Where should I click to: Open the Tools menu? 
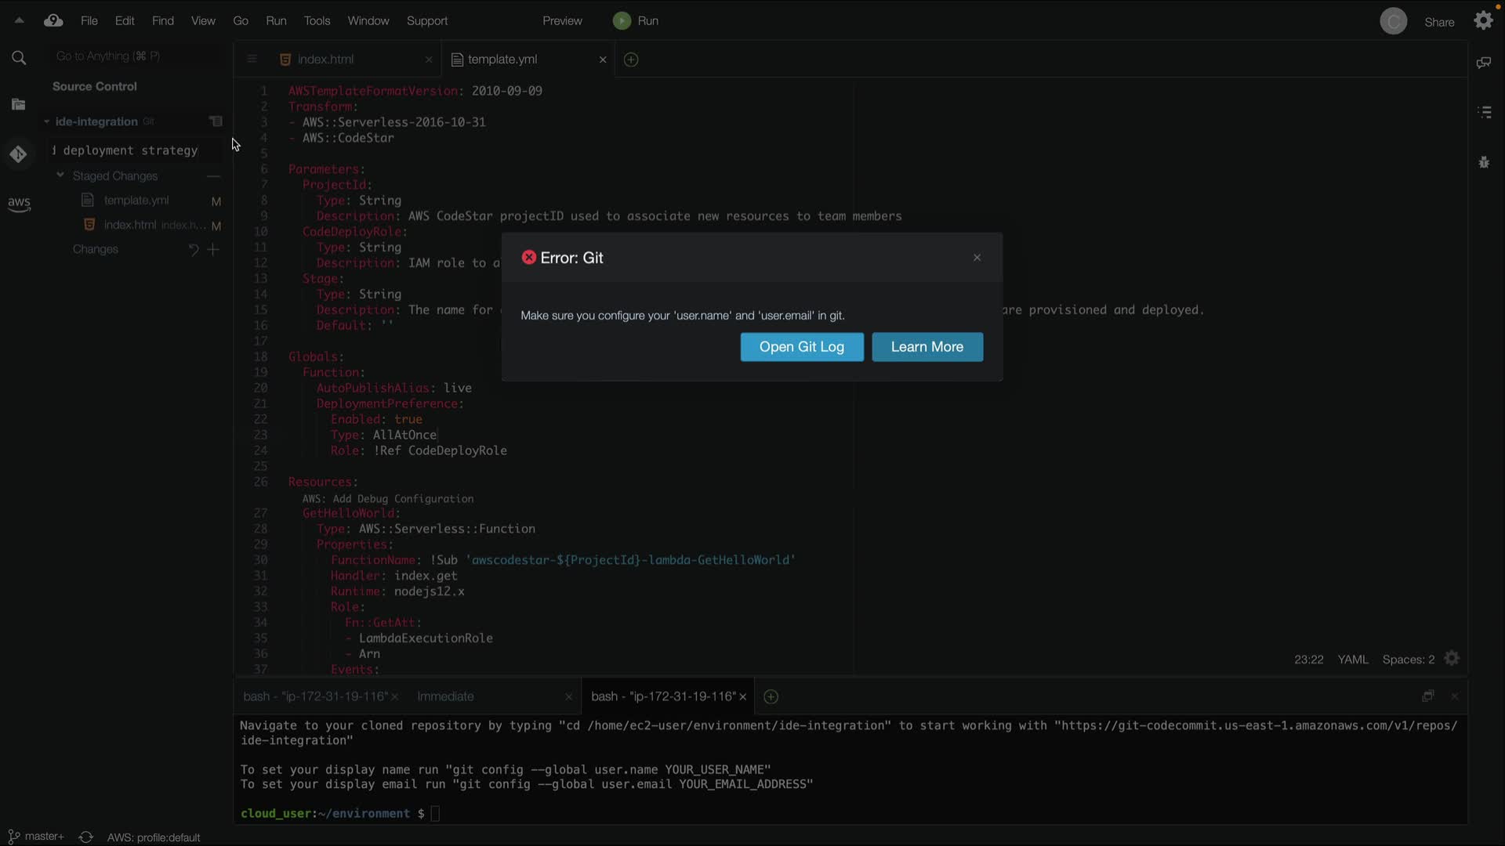point(317,21)
